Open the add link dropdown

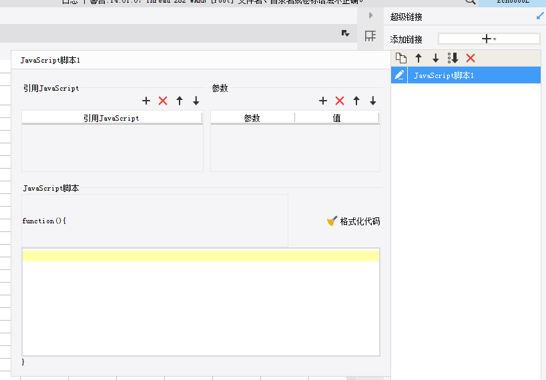489,39
